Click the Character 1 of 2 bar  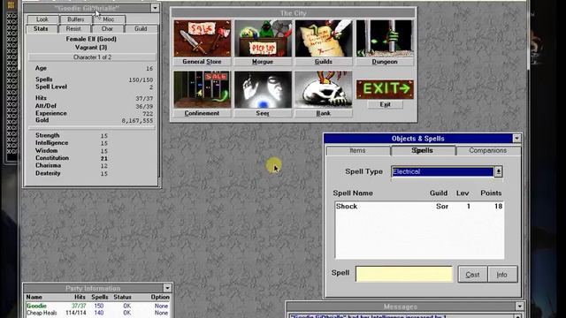pos(92,57)
